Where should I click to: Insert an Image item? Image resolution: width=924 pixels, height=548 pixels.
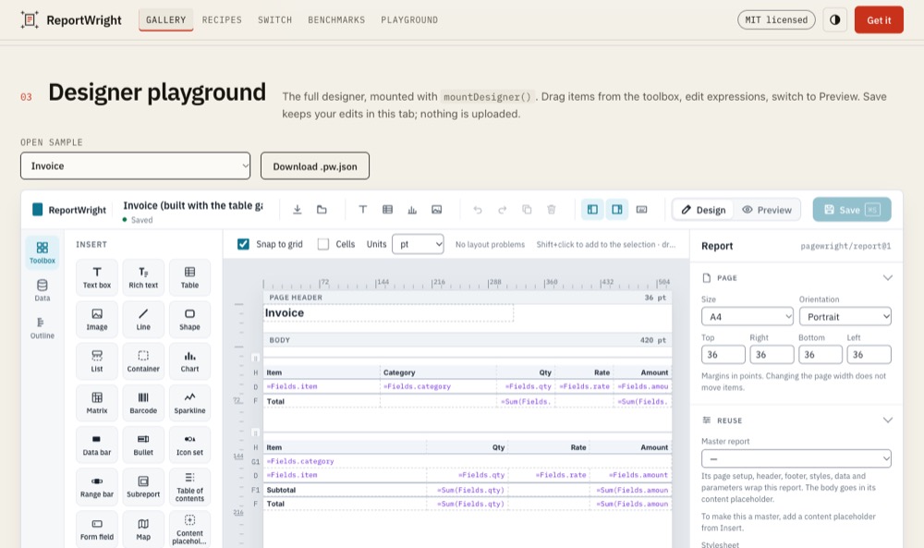[97, 320]
